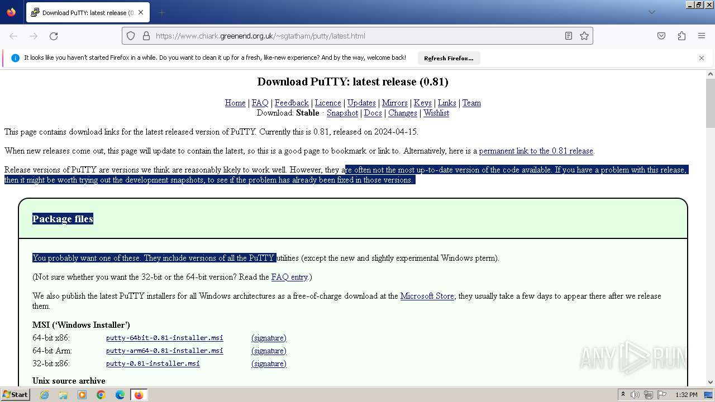The width and height of the screenshot is (715, 402).
Task: Go to the Snapshot download page
Action: coord(342,113)
